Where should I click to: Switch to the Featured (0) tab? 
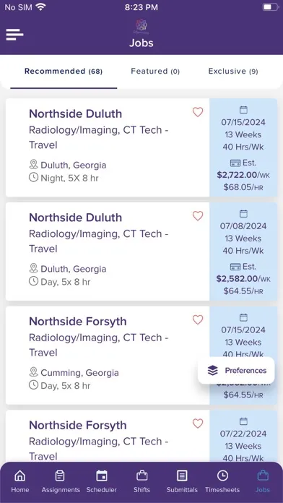click(155, 72)
